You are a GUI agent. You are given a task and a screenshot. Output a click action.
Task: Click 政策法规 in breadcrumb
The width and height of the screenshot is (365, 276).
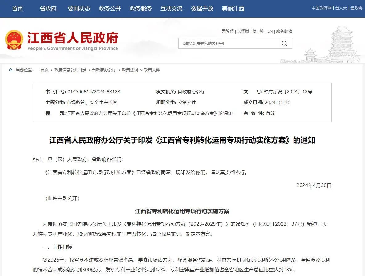130,70
